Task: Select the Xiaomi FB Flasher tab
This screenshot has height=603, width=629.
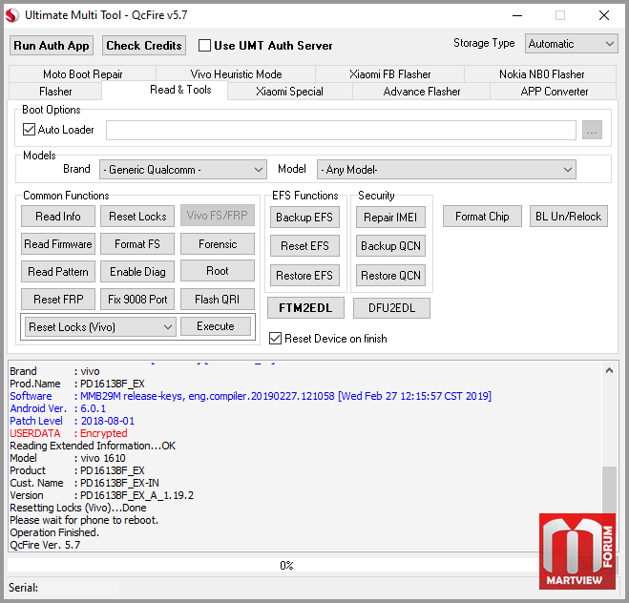Action: pos(390,74)
